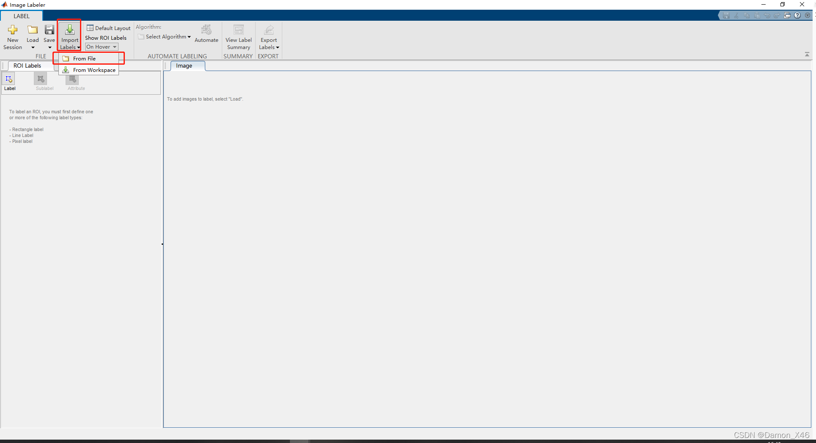The image size is (816, 443).
Task: Open the On Hover combo box
Action: [102, 47]
